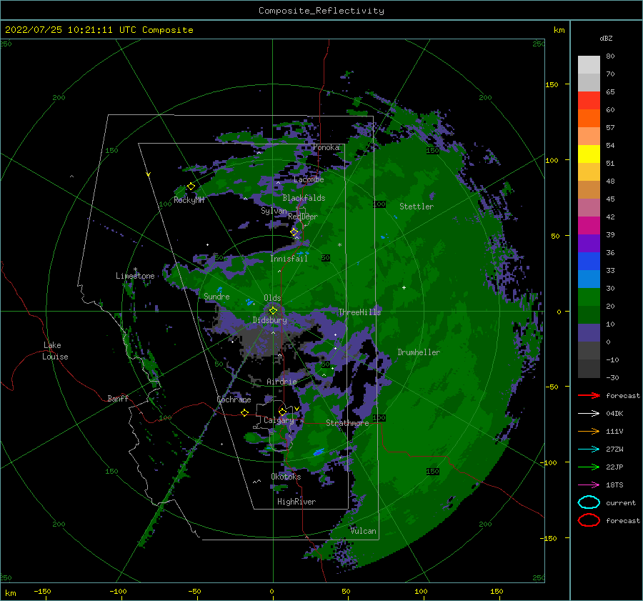Select the Drumheller label
643x601 pixels.
[419, 352]
